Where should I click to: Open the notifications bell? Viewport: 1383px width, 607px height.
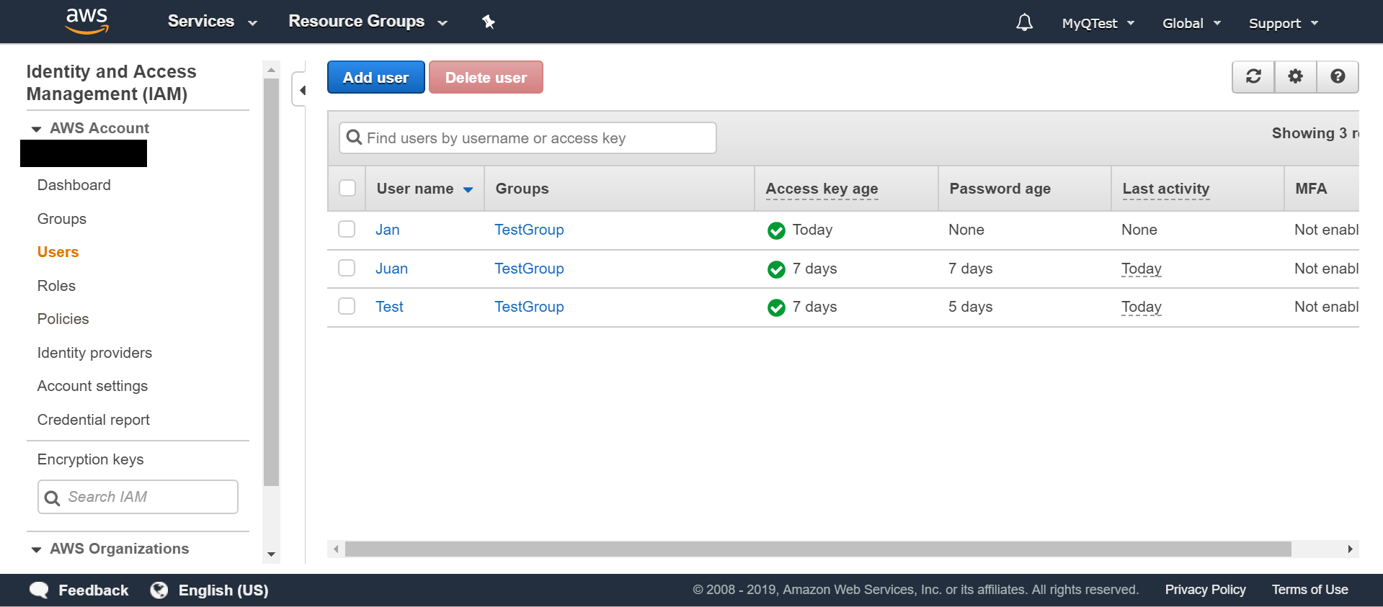coord(1024,23)
